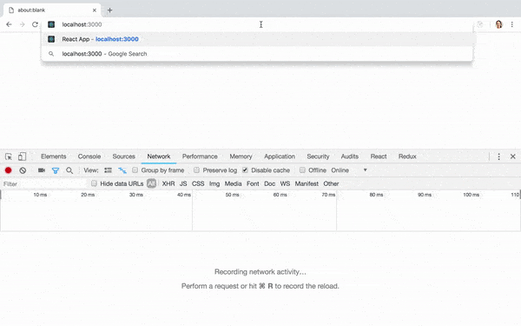Screen dimensions: 521x326
Task: Toggle device toolbar icon in DevTools
Action: [22, 156]
